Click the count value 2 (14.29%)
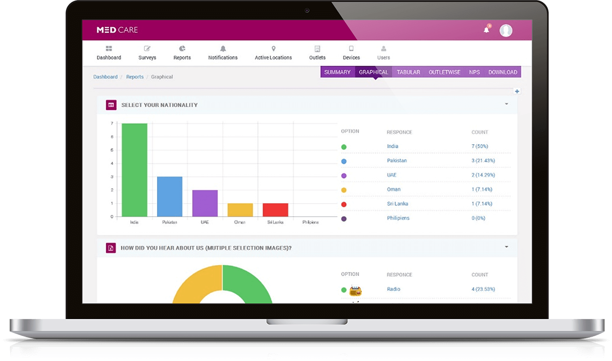Viewport: 612px width, 361px height. (483, 175)
